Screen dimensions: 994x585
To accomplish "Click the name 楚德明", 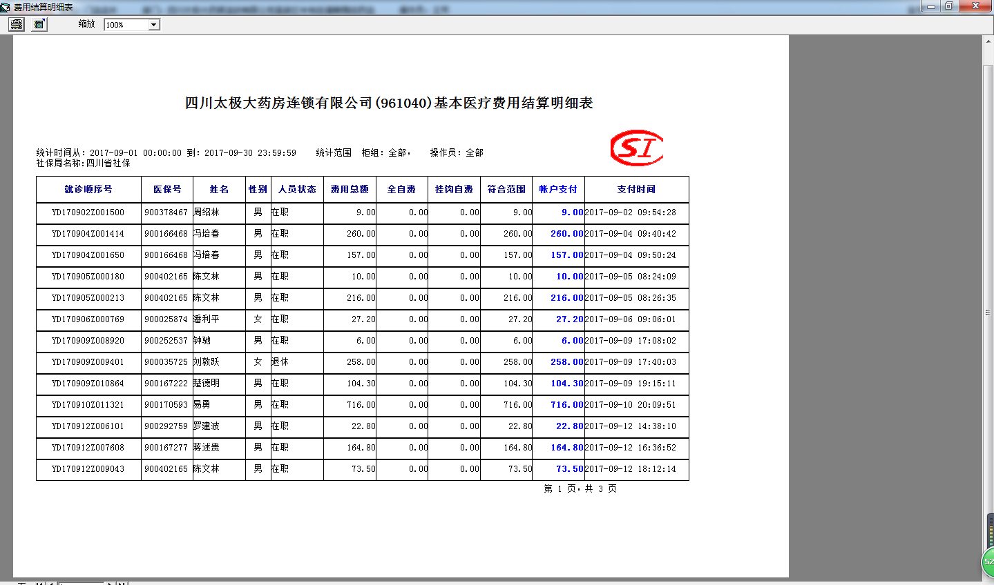I will [x=207, y=384].
